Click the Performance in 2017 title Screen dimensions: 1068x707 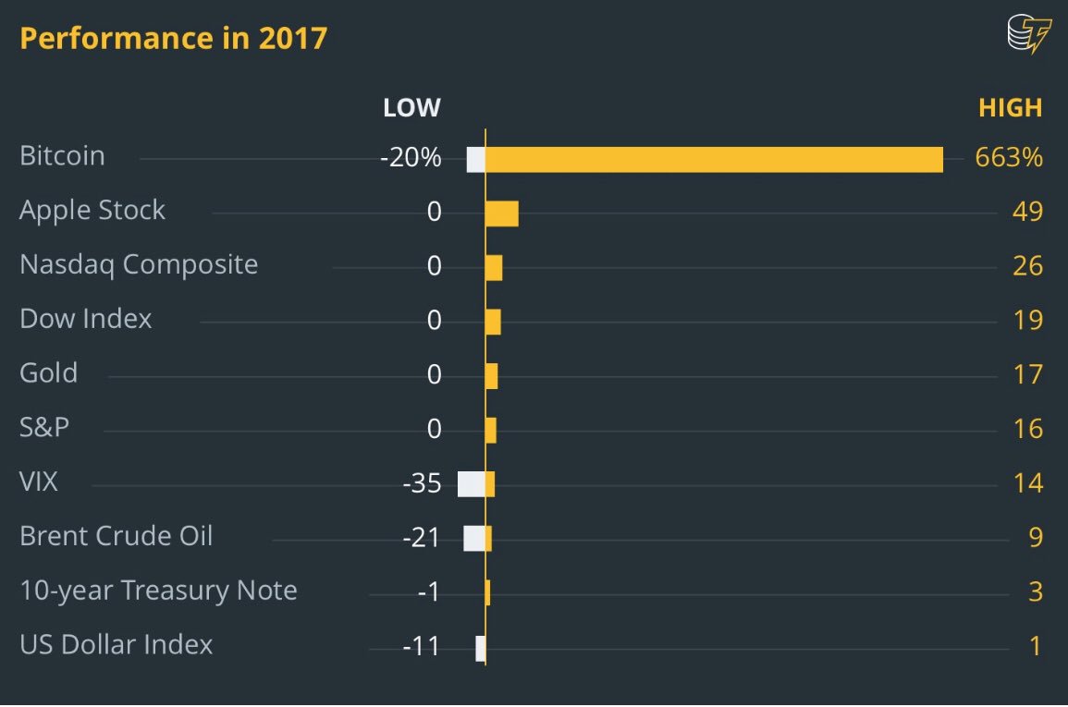coord(173,38)
